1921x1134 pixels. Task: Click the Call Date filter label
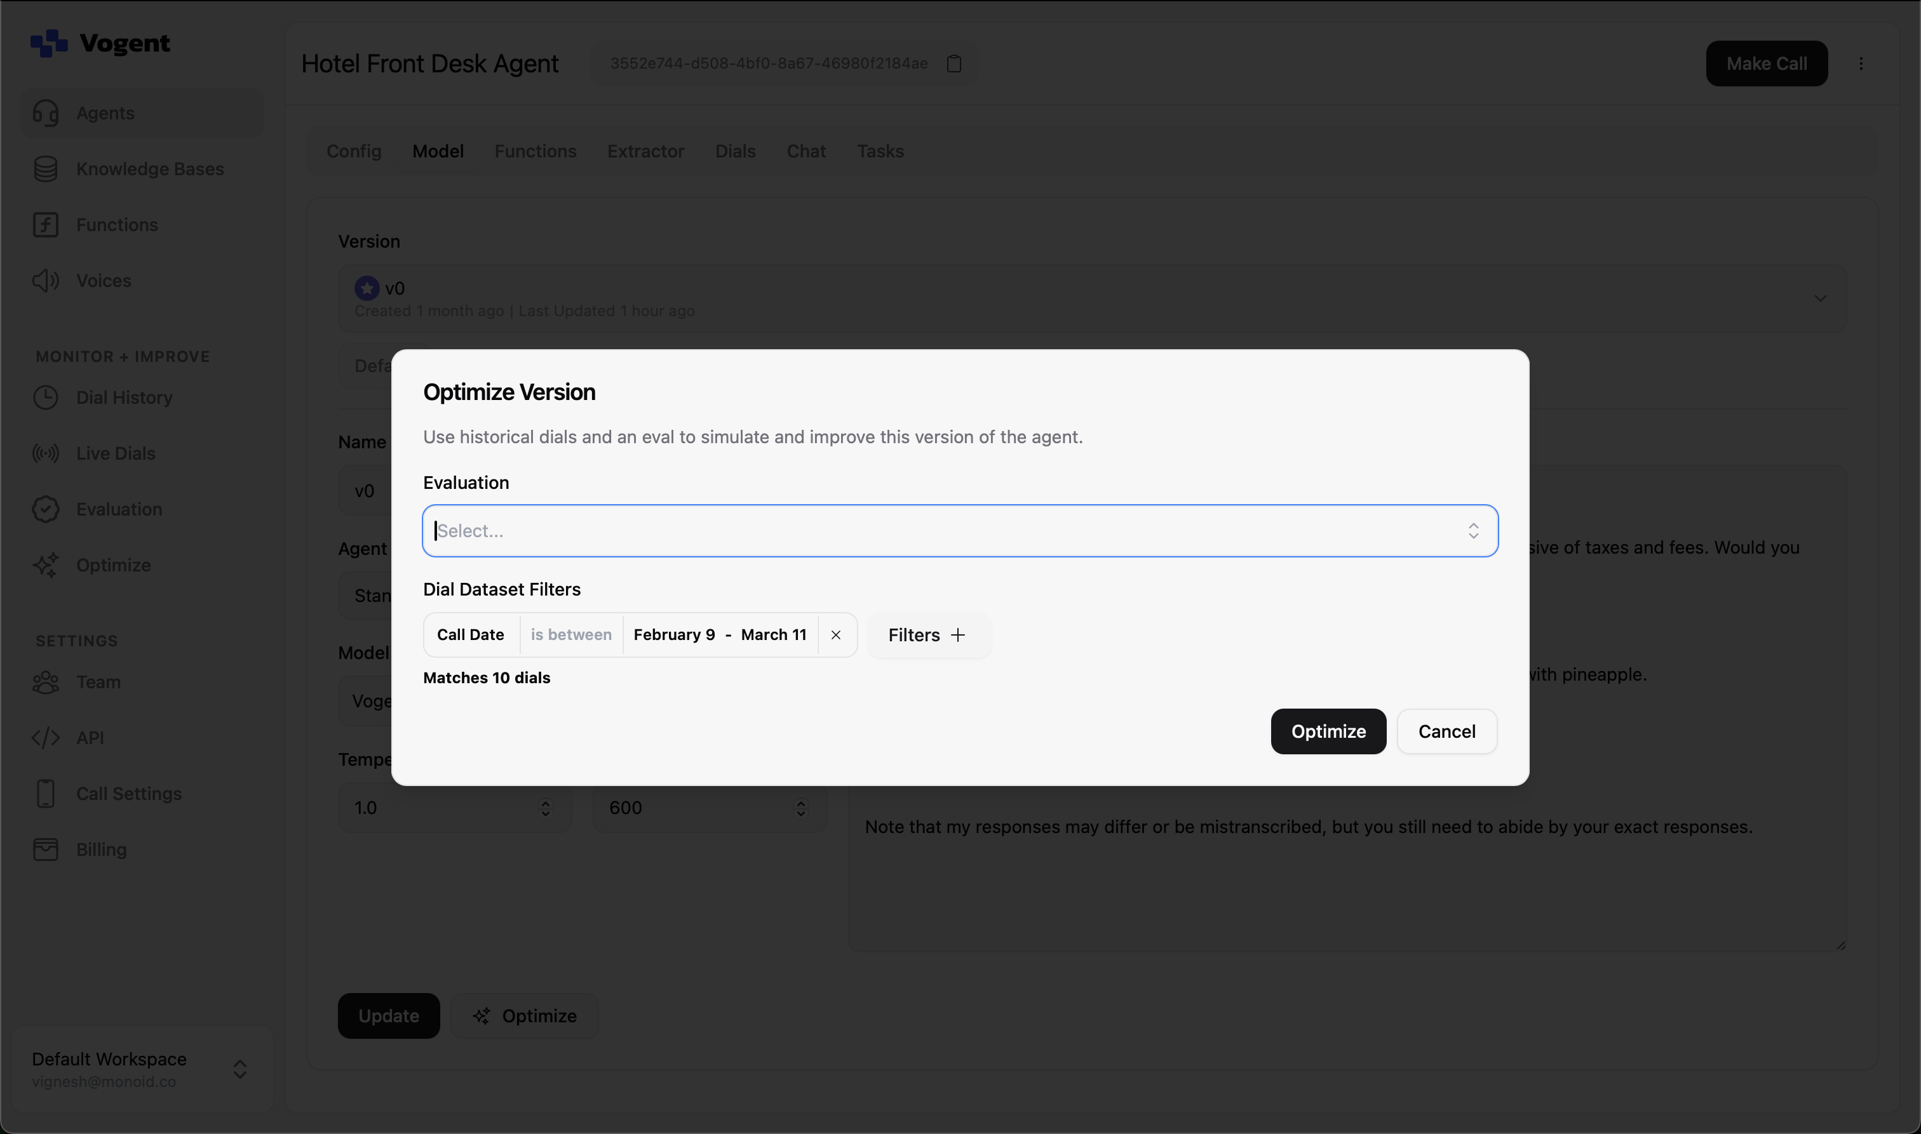pos(470,635)
